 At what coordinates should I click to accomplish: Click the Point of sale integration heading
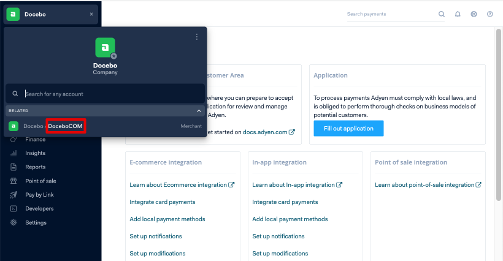click(411, 162)
